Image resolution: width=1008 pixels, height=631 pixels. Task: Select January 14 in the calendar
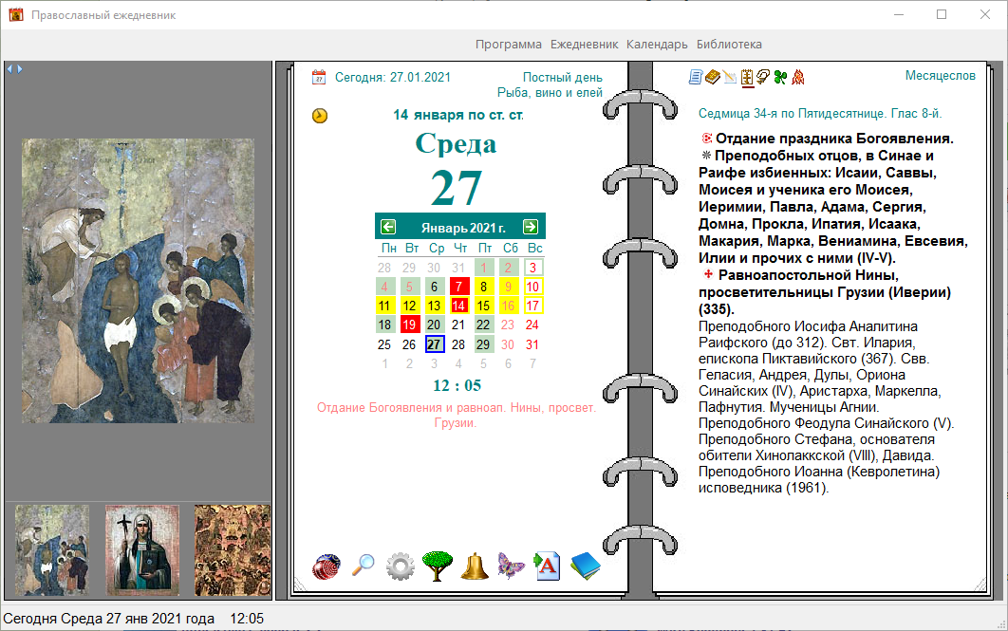(x=459, y=306)
